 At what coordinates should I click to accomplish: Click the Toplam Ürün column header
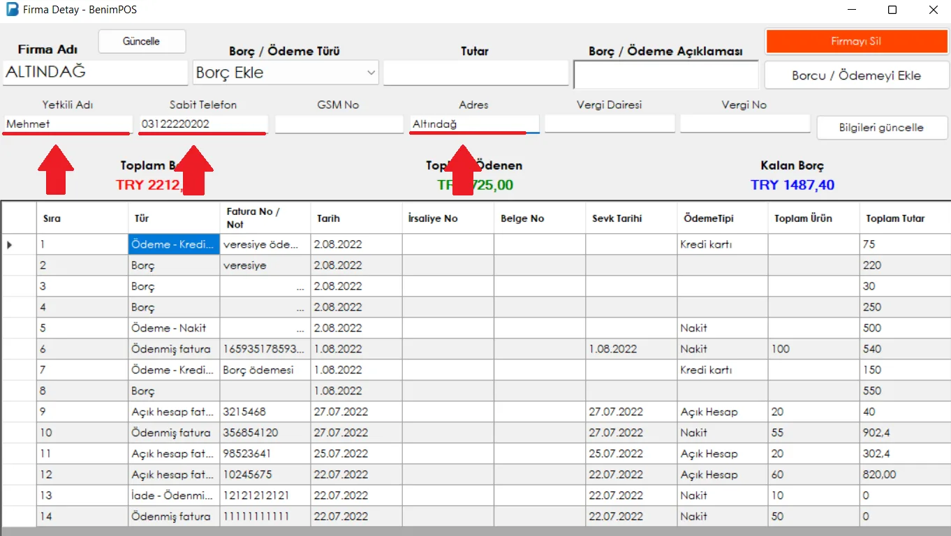tap(814, 218)
